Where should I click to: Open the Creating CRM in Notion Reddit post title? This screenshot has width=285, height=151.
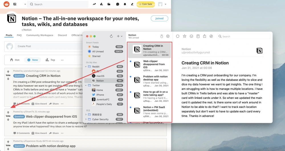[43, 76]
